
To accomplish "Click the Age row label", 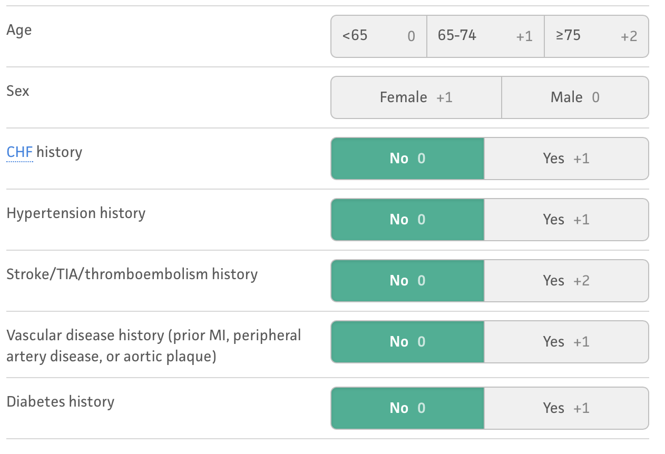I will tap(19, 30).
